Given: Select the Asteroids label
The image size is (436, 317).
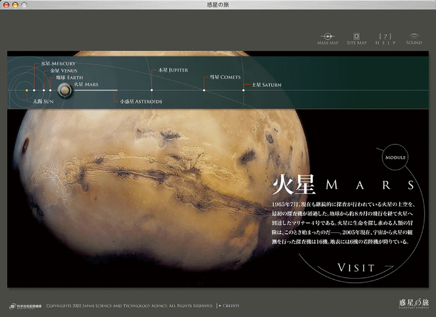Looking at the screenshot, I should (141, 101).
